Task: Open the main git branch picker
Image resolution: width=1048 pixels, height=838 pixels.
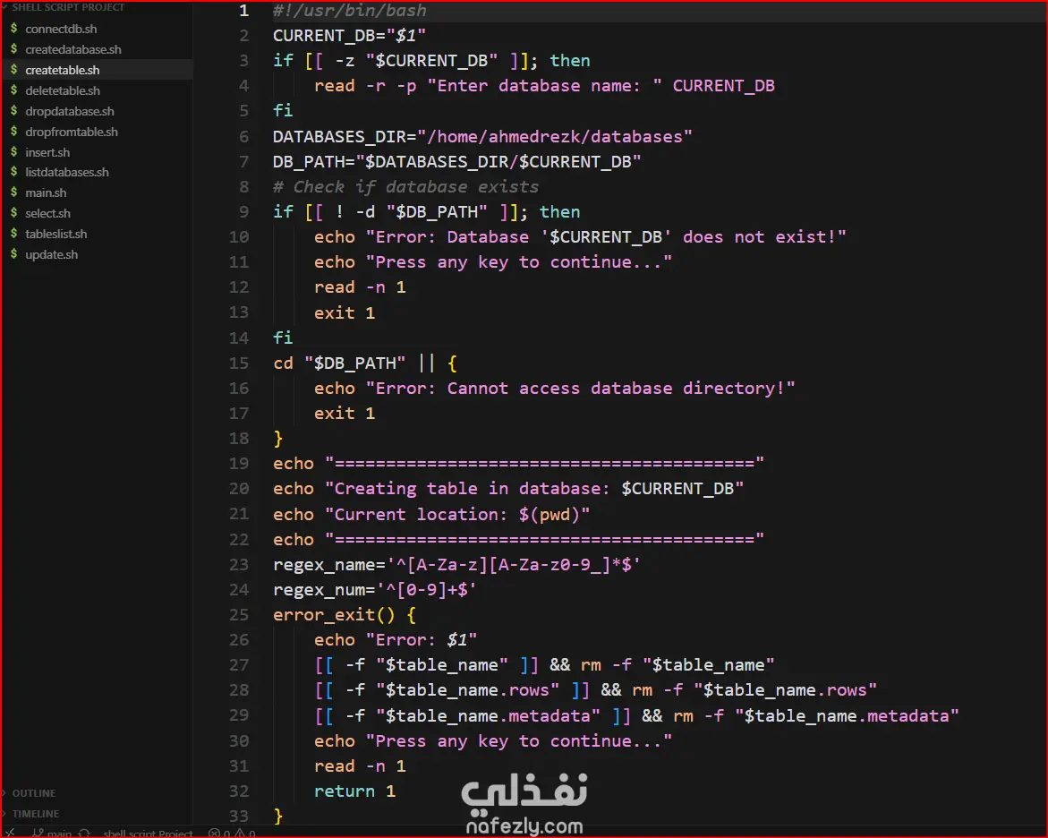Action: (x=53, y=834)
